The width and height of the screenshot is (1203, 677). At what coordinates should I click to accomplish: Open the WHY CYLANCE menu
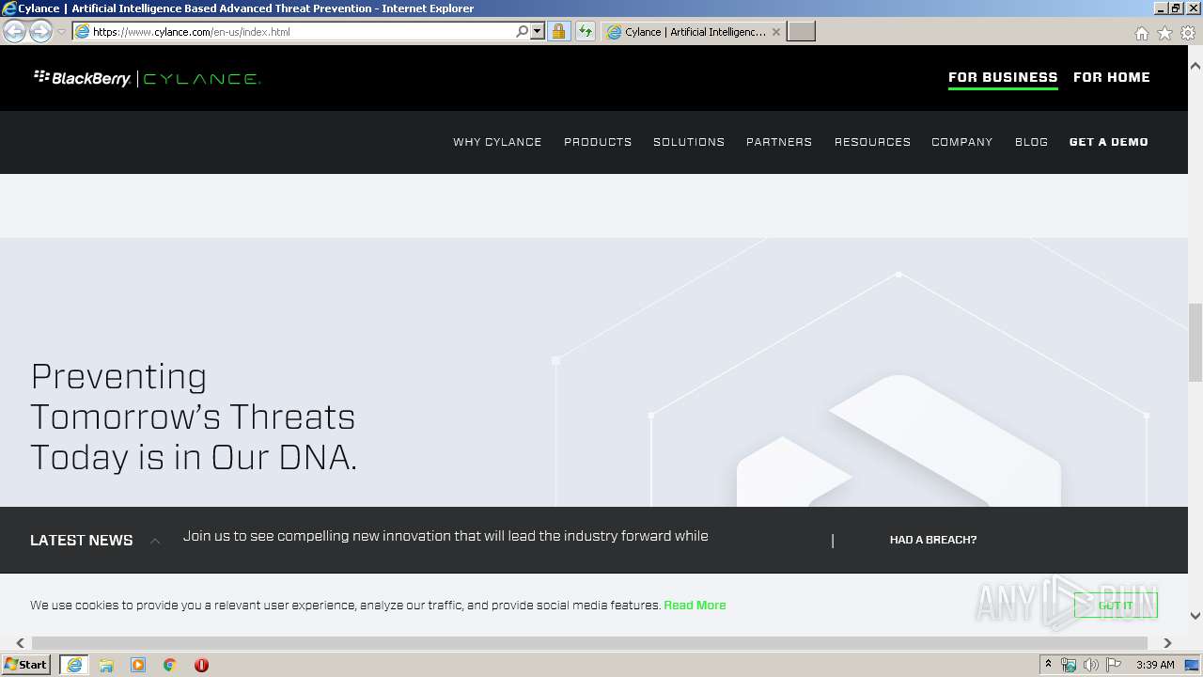coord(497,142)
